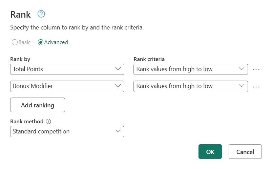Click the 'Specify the column to rank by' description text
The width and height of the screenshot is (272, 169).
(77, 28)
